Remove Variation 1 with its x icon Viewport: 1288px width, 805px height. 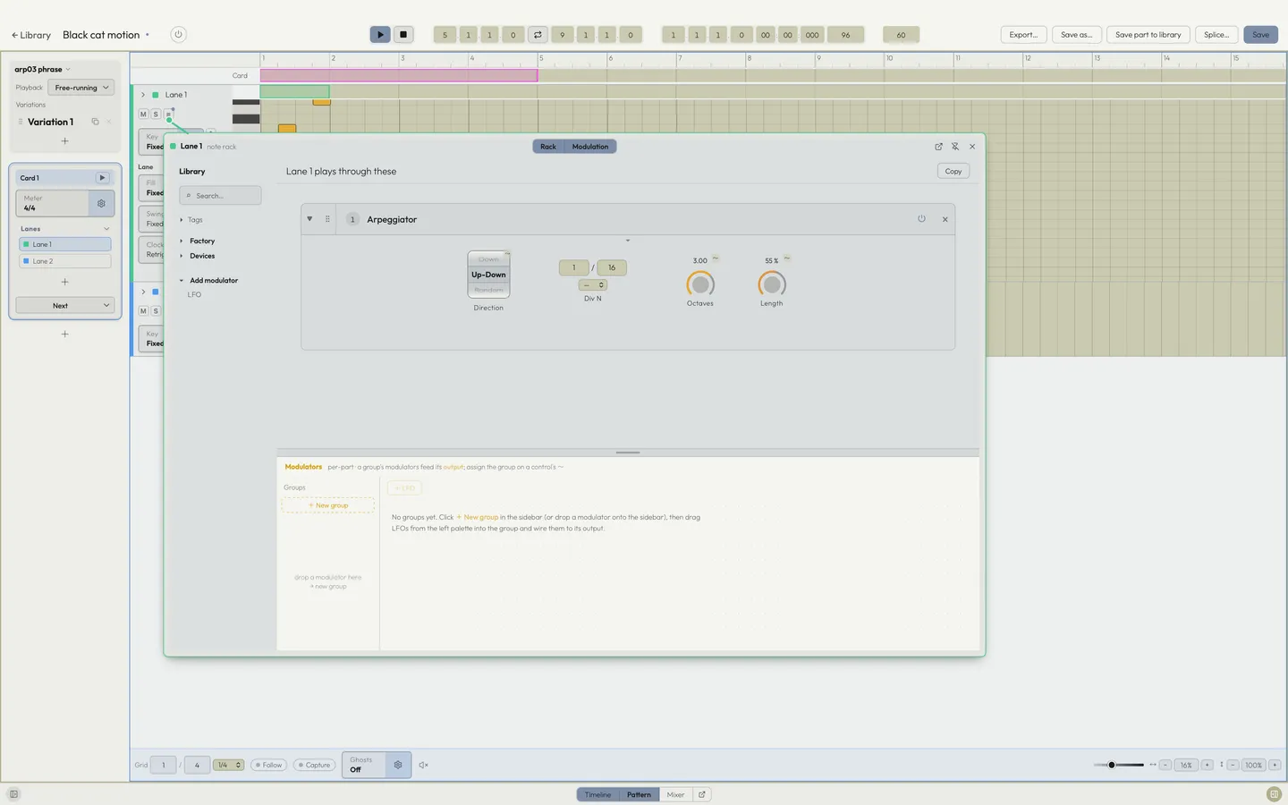109,122
